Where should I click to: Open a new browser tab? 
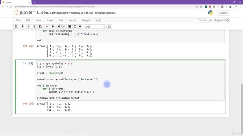point(34,2)
